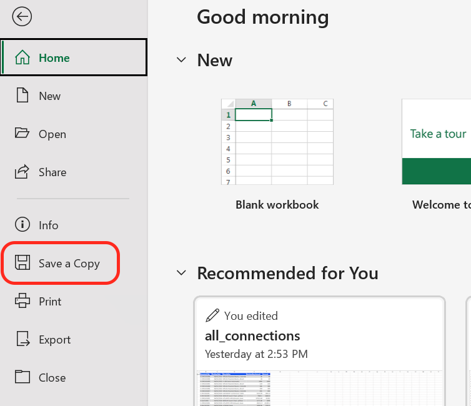Click the New section heading
Screen dimensions: 471x406
(x=215, y=60)
